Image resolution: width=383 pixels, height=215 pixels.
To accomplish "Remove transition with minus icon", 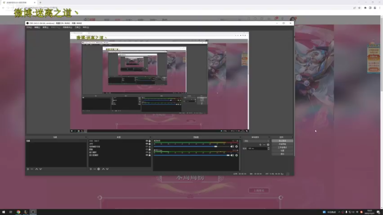I will tap(264, 145).
